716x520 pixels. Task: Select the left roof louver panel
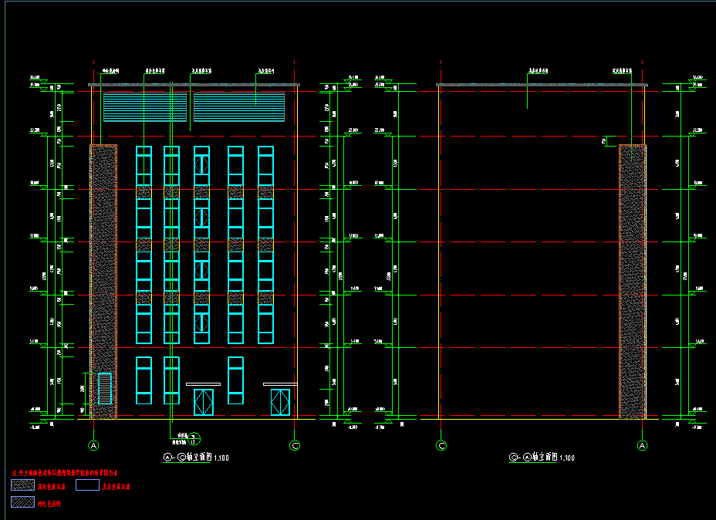tap(145, 107)
